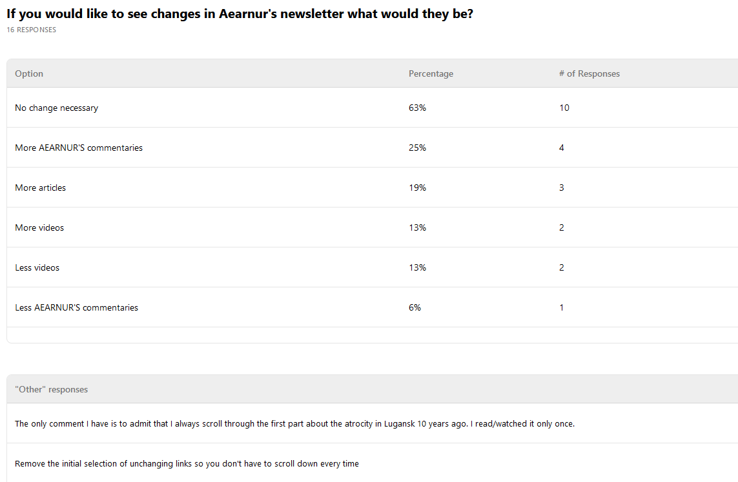Click the 19% percentage value

[x=417, y=188]
